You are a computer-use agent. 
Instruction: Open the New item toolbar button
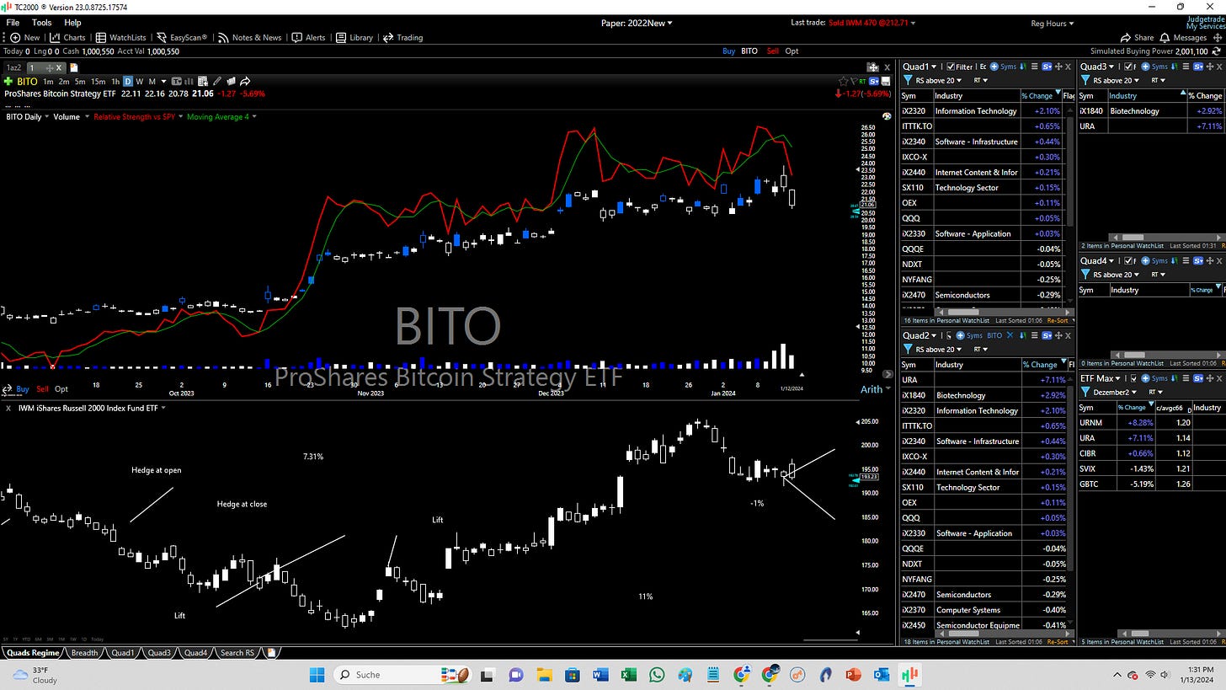(x=26, y=37)
